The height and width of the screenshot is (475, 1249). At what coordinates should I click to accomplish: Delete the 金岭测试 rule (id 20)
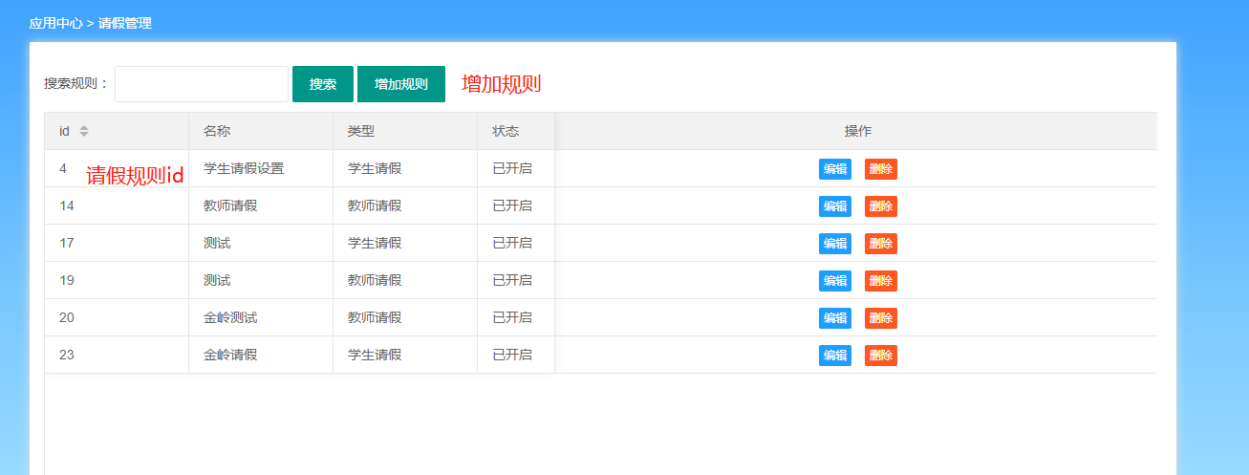[x=881, y=318]
